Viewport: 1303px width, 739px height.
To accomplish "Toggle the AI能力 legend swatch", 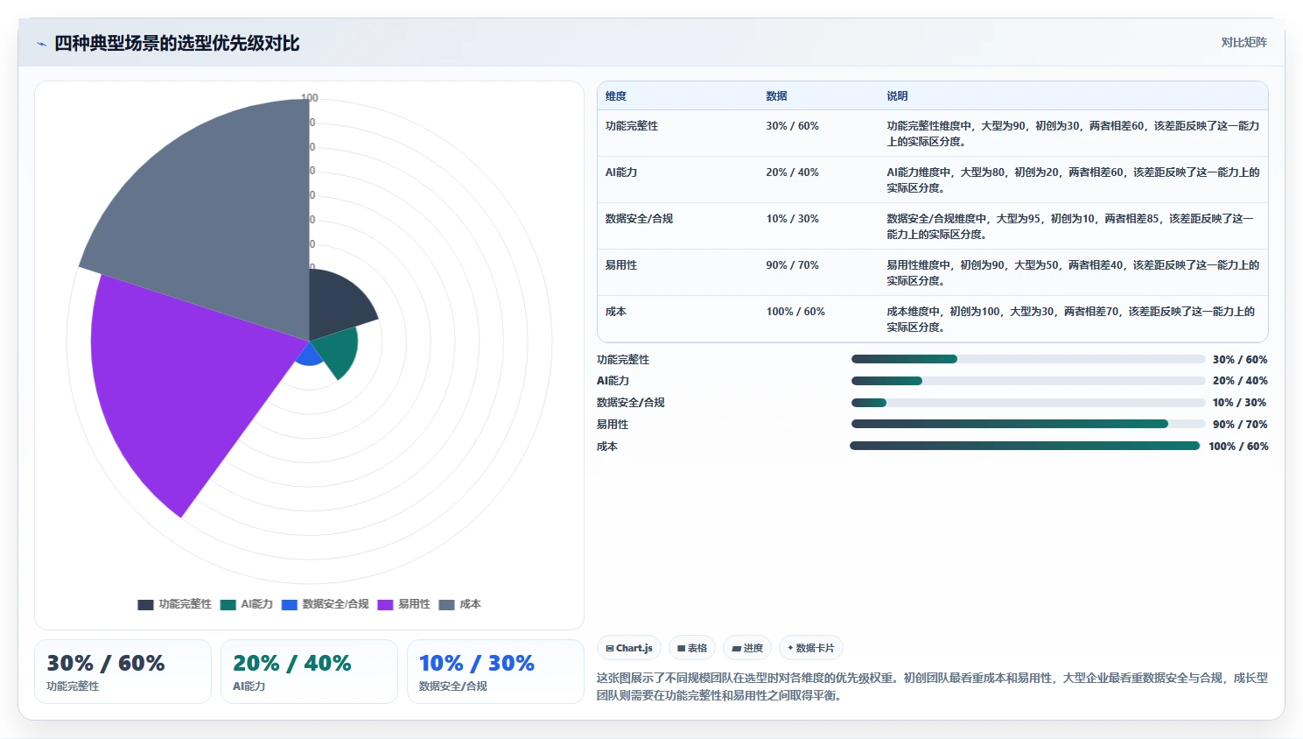I will (228, 604).
